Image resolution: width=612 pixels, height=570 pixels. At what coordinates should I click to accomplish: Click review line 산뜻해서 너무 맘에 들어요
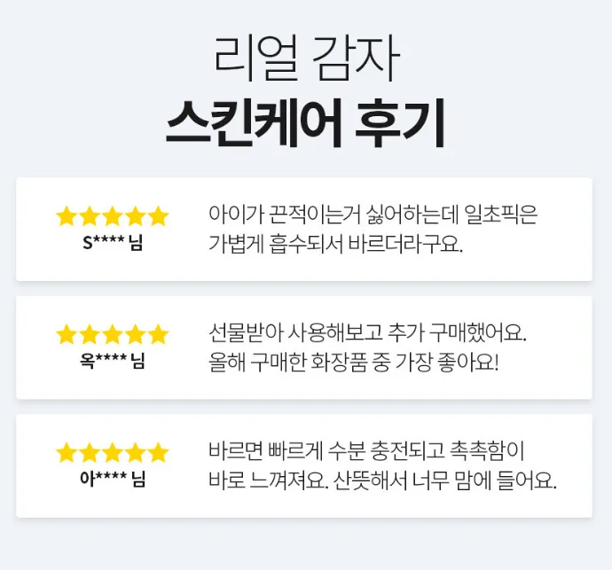pyautogui.click(x=444, y=480)
